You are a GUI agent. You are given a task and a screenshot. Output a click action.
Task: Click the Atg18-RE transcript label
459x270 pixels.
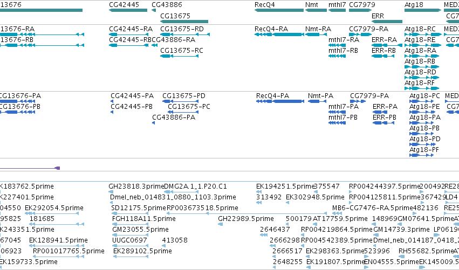pos(420,40)
